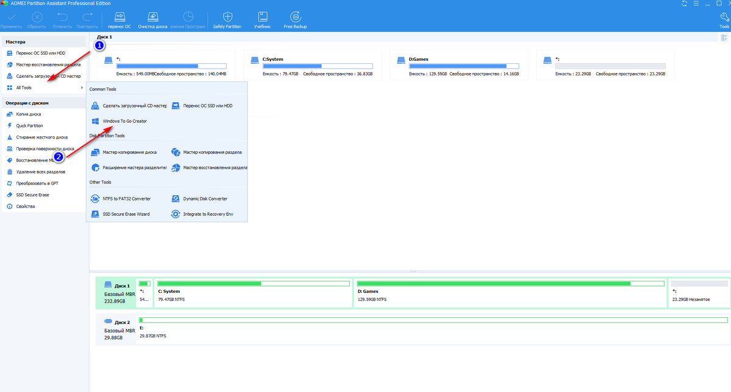Click the Мастера section header
The width and height of the screenshot is (731, 392).
pos(44,42)
